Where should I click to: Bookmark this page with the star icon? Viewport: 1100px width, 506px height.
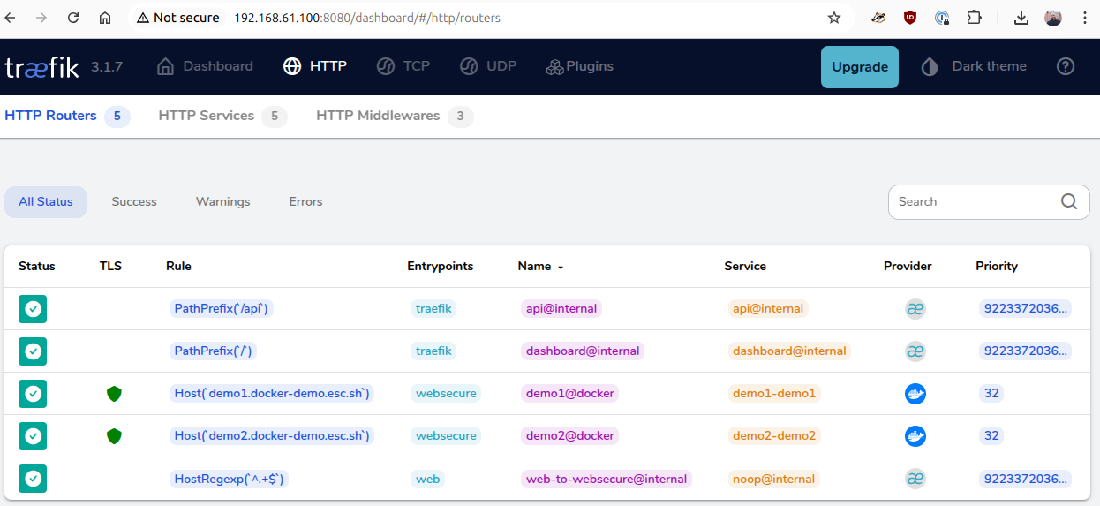[x=833, y=18]
